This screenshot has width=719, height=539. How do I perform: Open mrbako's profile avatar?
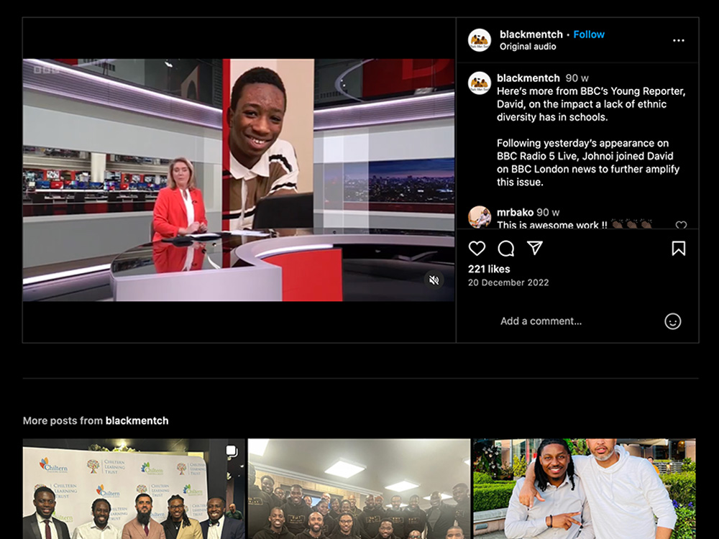pos(479,216)
